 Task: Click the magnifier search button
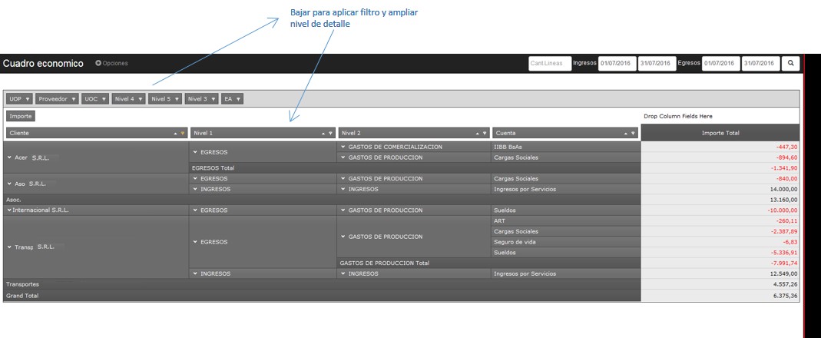790,63
